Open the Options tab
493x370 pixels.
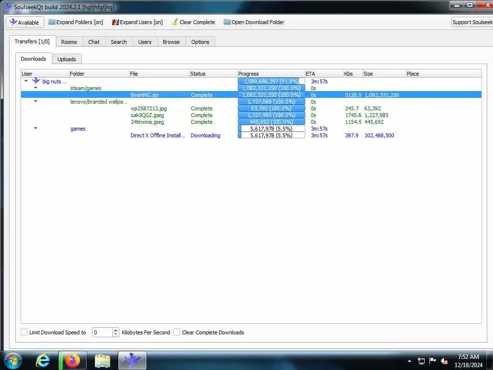pos(200,42)
